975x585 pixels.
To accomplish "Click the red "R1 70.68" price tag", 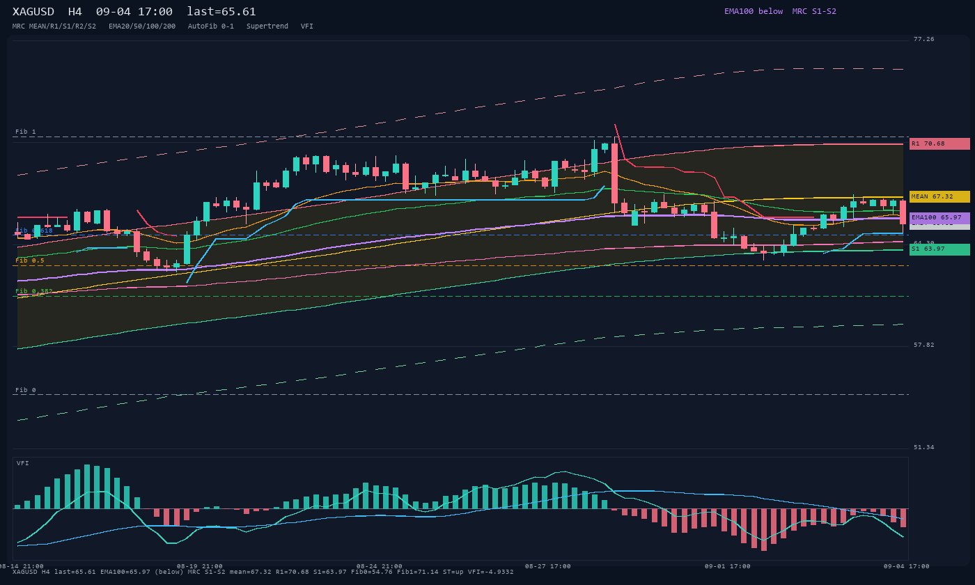I will (x=939, y=143).
